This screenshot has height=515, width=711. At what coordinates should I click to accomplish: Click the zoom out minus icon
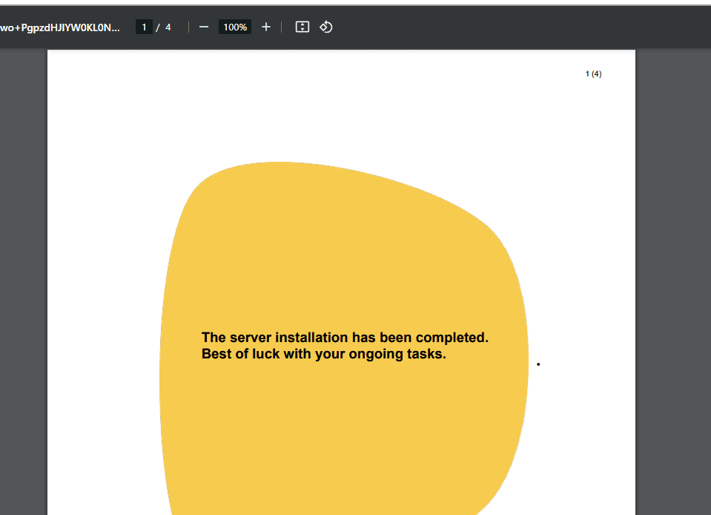204,27
